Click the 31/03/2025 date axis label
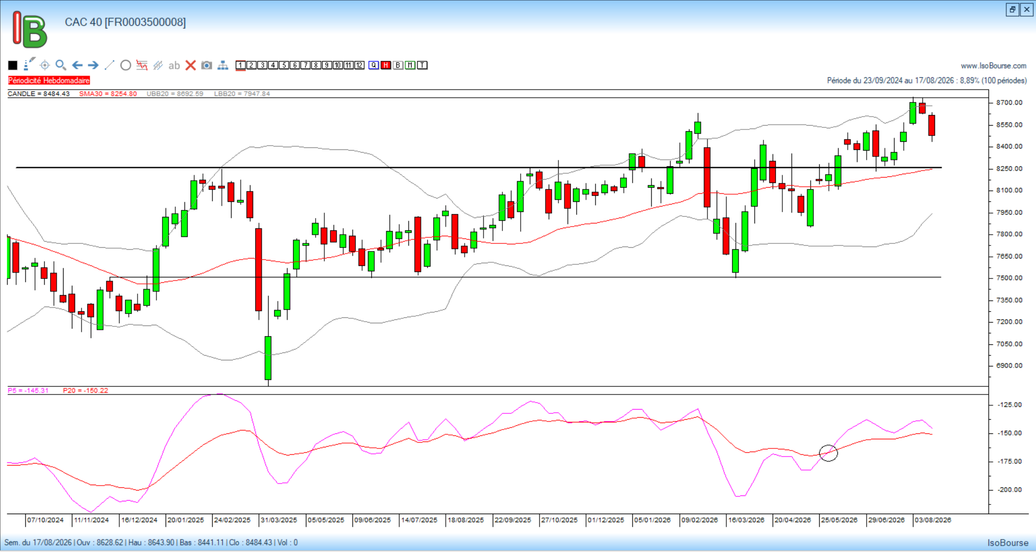 pyautogui.click(x=279, y=520)
